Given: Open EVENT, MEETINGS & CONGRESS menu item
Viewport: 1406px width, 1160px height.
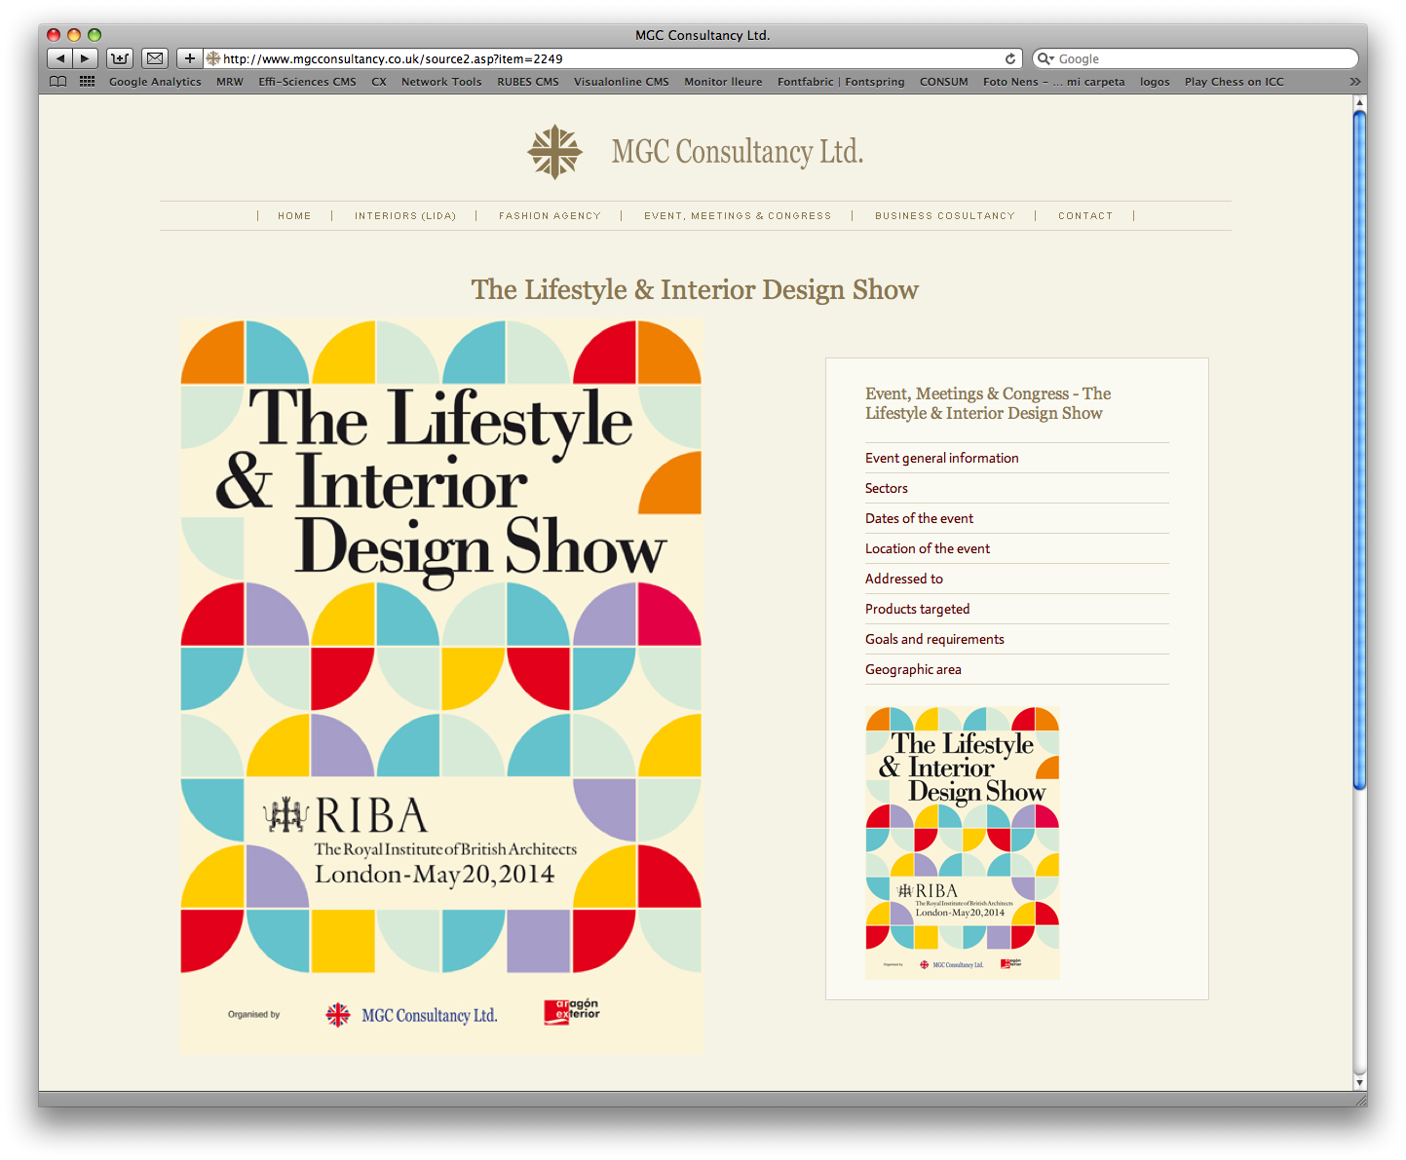Looking at the screenshot, I should pos(738,216).
